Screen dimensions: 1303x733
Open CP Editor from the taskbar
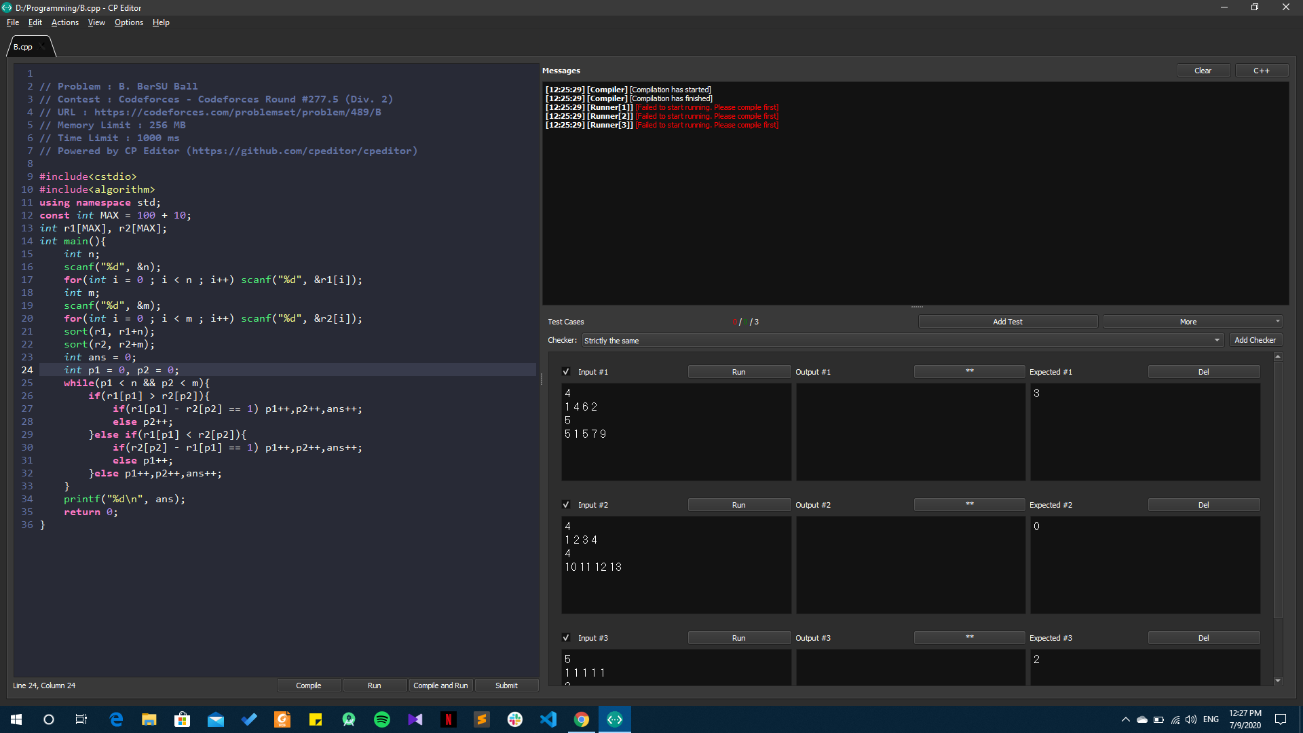coord(614,719)
